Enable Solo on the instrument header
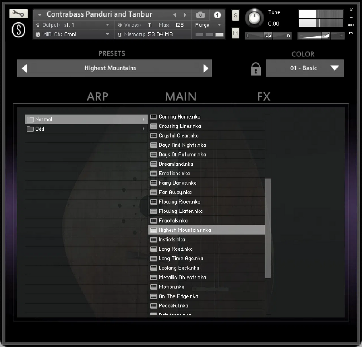The image size is (362, 347). click(x=235, y=15)
